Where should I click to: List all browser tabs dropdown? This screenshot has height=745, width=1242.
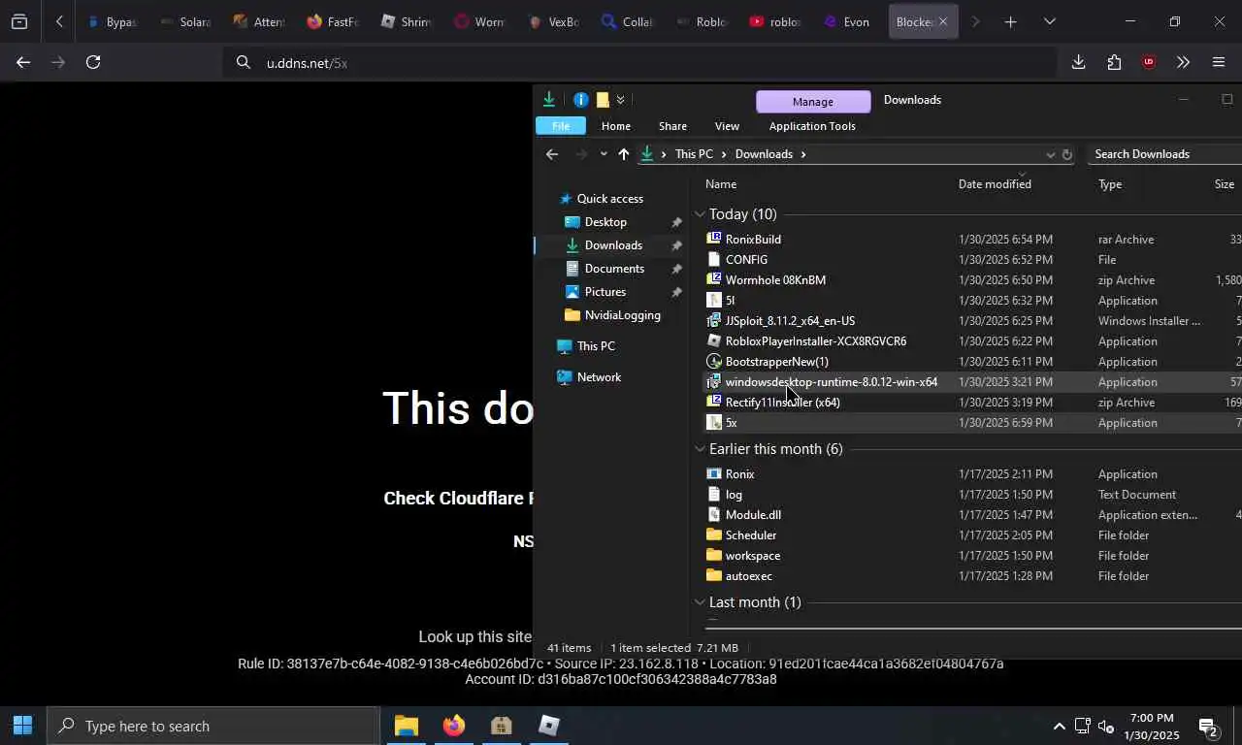pos(1049,21)
